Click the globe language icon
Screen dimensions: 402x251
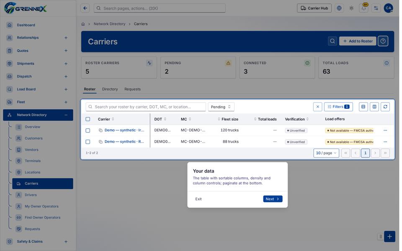[339, 8]
